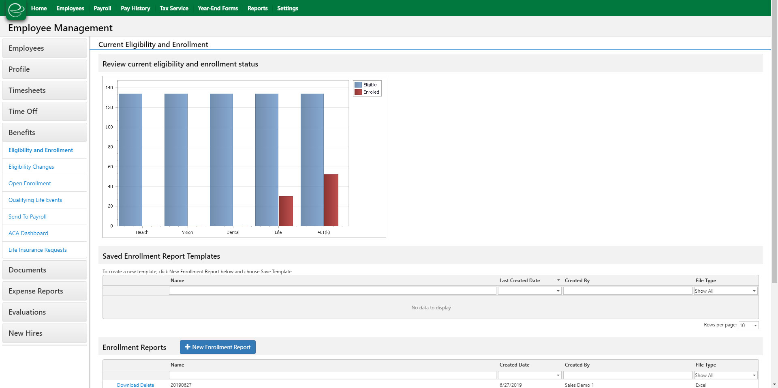Go to Reports in top navigation
Image resolution: width=778 pixels, height=388 pixels.
point(257,8)
